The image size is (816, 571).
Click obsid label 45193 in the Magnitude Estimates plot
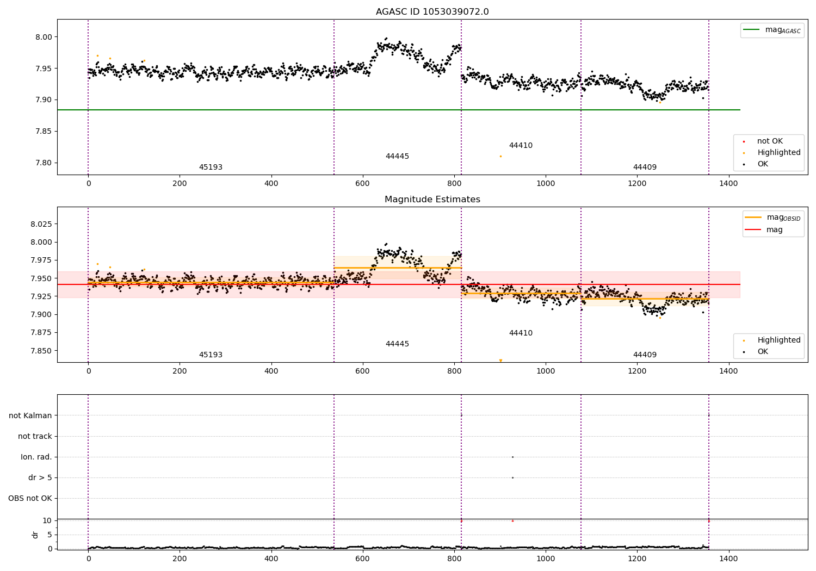coord(211,355)
